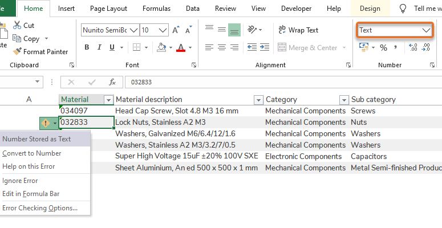442x228 pixels.
Task: Switch to the Formulas ribbon tab
Action: (156, 9)
